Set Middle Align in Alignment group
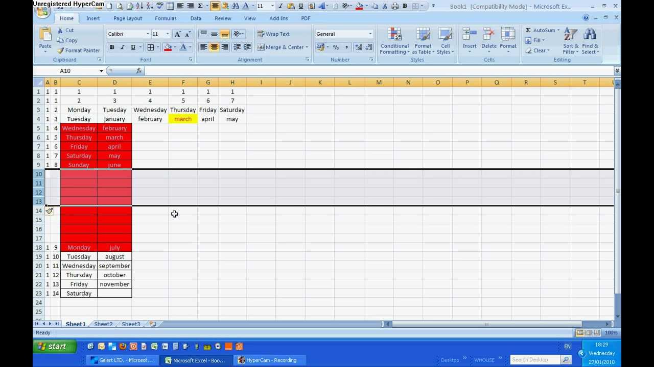Image resolution: width=654 pixels, height=367 pixels. point(214,34)
